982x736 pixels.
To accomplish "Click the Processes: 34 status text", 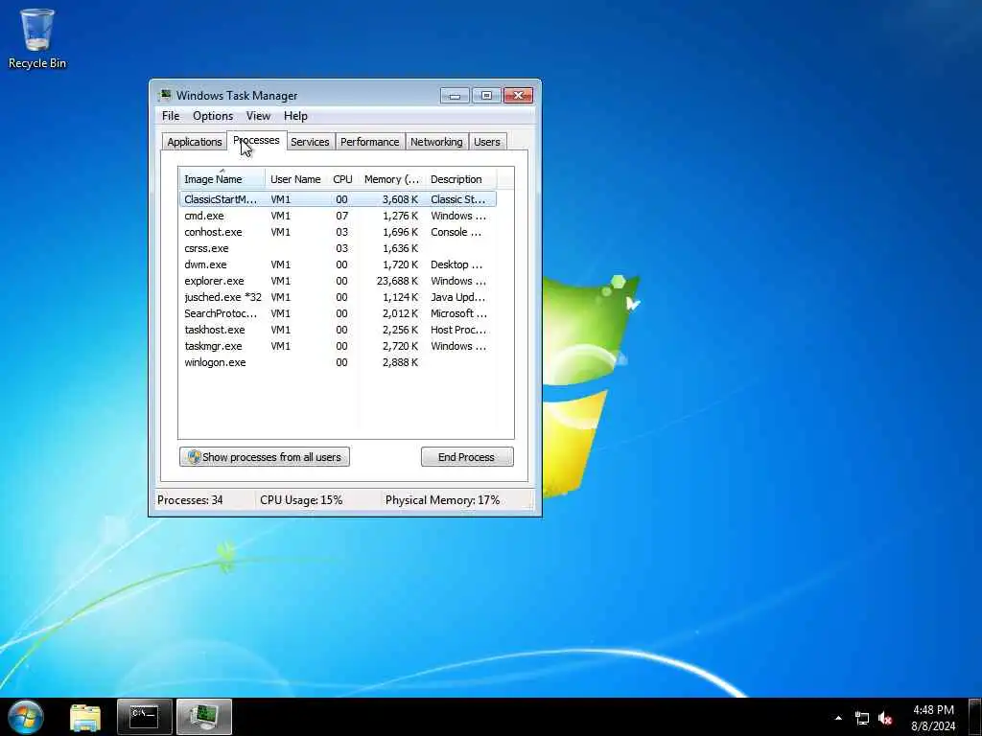I will [190, 500].
